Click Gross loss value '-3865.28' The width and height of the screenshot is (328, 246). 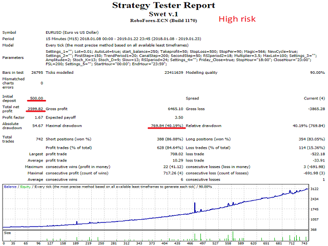point(317,109)
